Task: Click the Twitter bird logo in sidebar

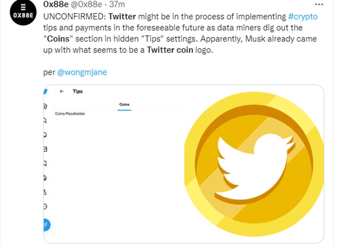Action: (x=45, y=92)
